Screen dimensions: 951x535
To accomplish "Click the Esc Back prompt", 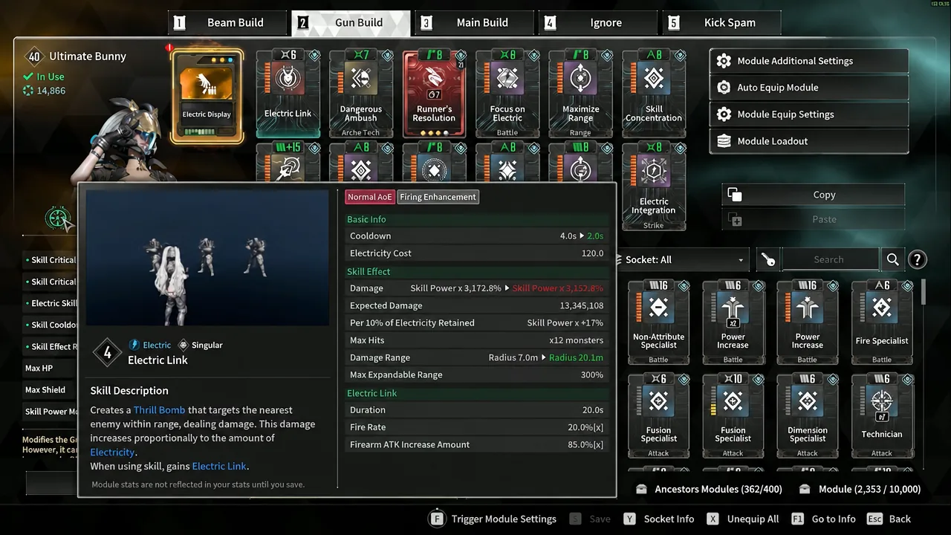I will pos(889,519).
